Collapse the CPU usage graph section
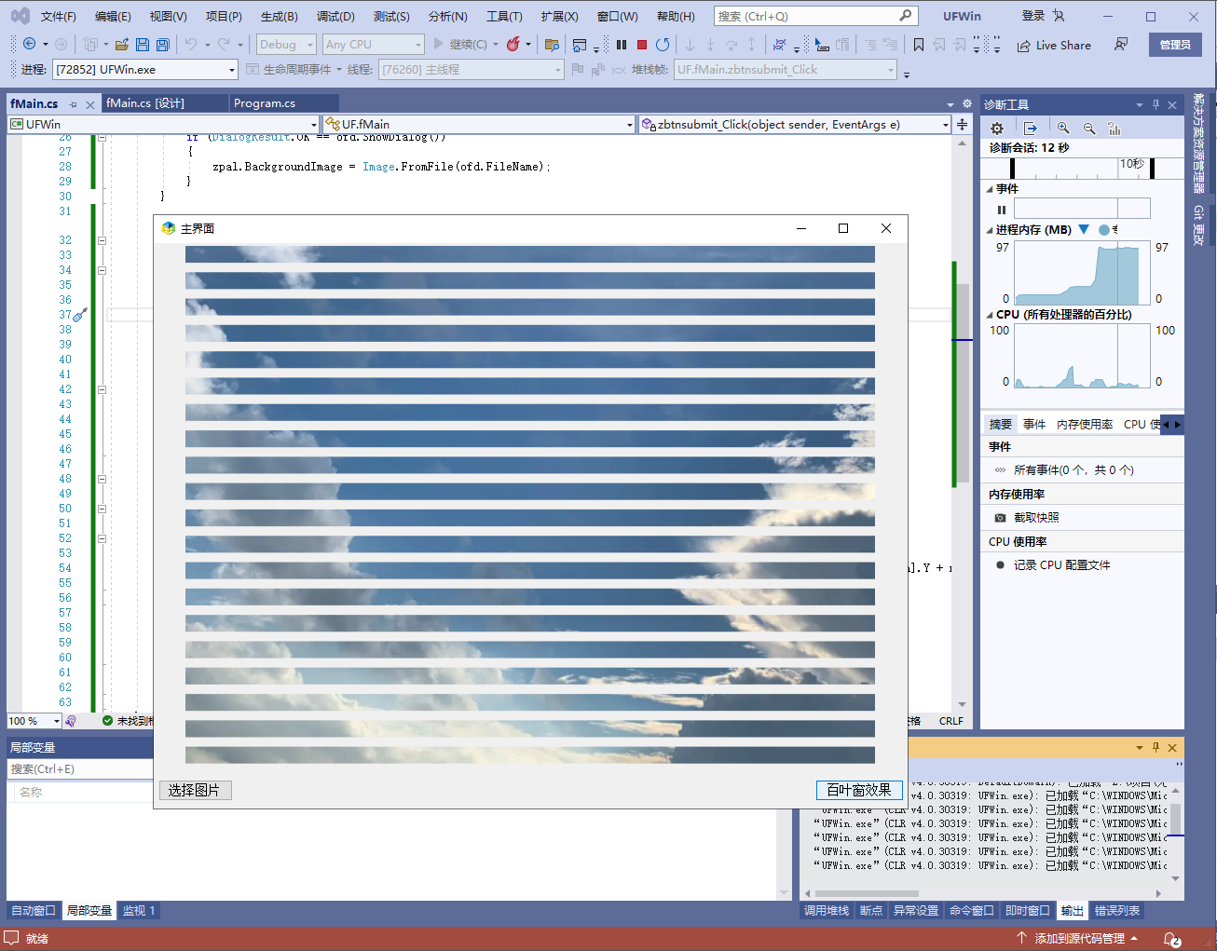Image resolution: width=1217 pixels, height=951 pixels. coord(990,315)
